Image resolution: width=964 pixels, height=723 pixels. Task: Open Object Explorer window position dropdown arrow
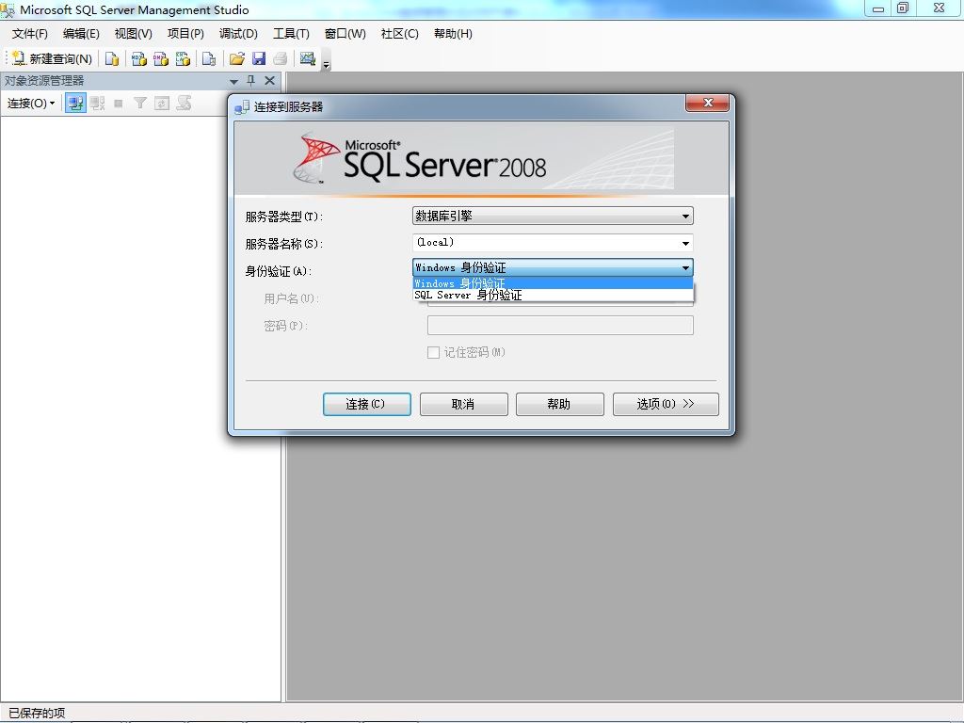pos(233,81)
